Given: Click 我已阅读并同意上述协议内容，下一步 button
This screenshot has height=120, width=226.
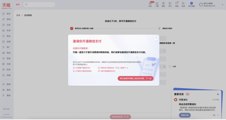Looking at the screenshot, I should pos(135,78).
